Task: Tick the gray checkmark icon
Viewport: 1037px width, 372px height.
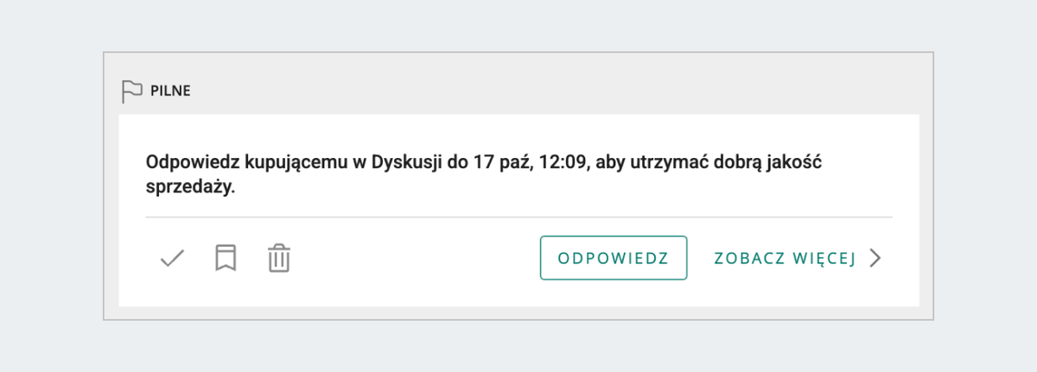Action: coord(173,258)
